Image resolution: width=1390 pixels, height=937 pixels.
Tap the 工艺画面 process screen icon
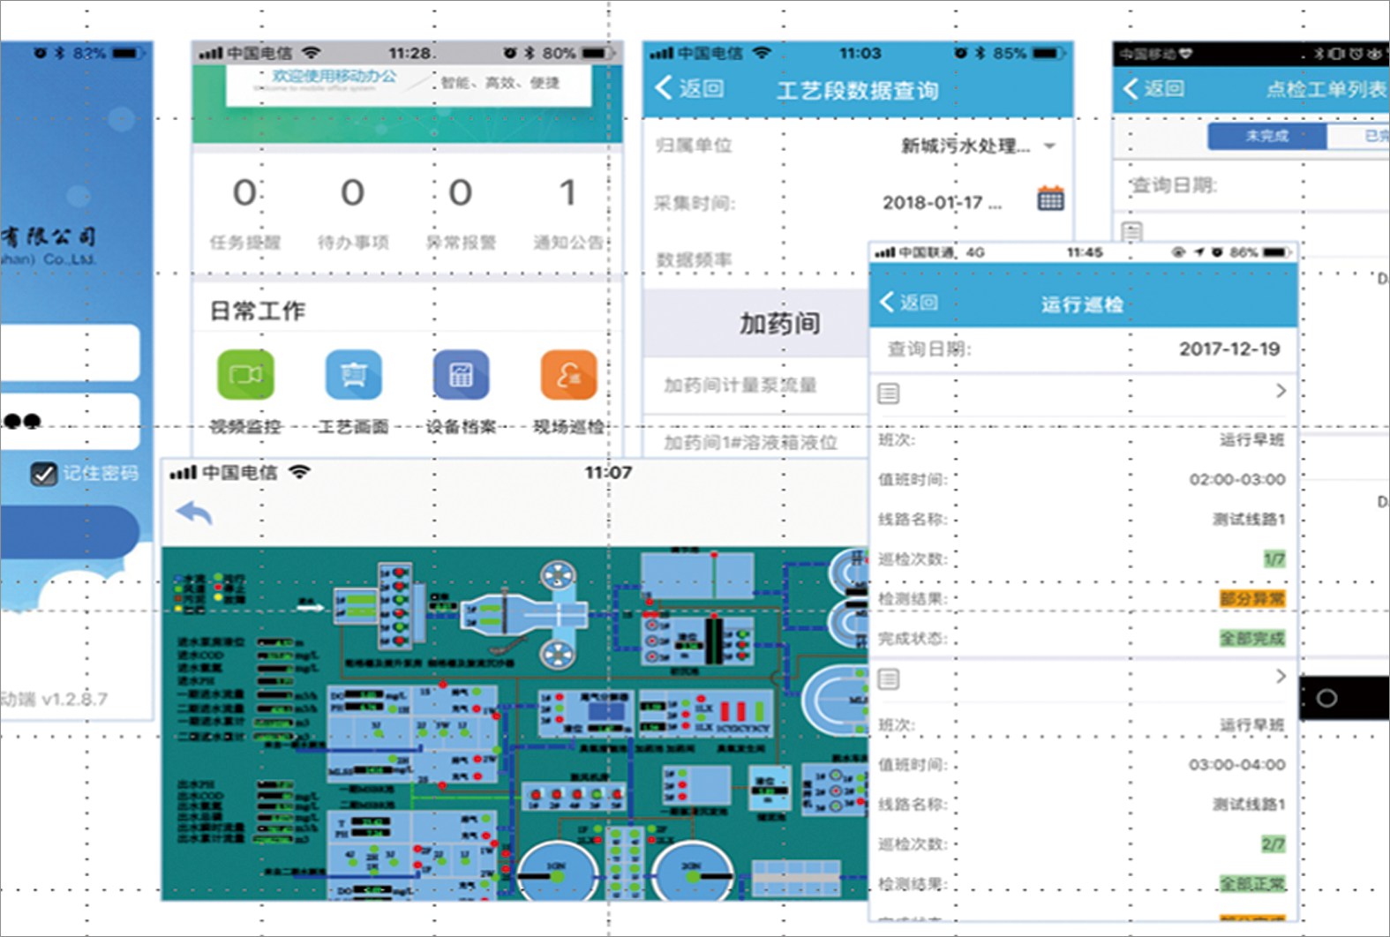[x=353, y=375]
